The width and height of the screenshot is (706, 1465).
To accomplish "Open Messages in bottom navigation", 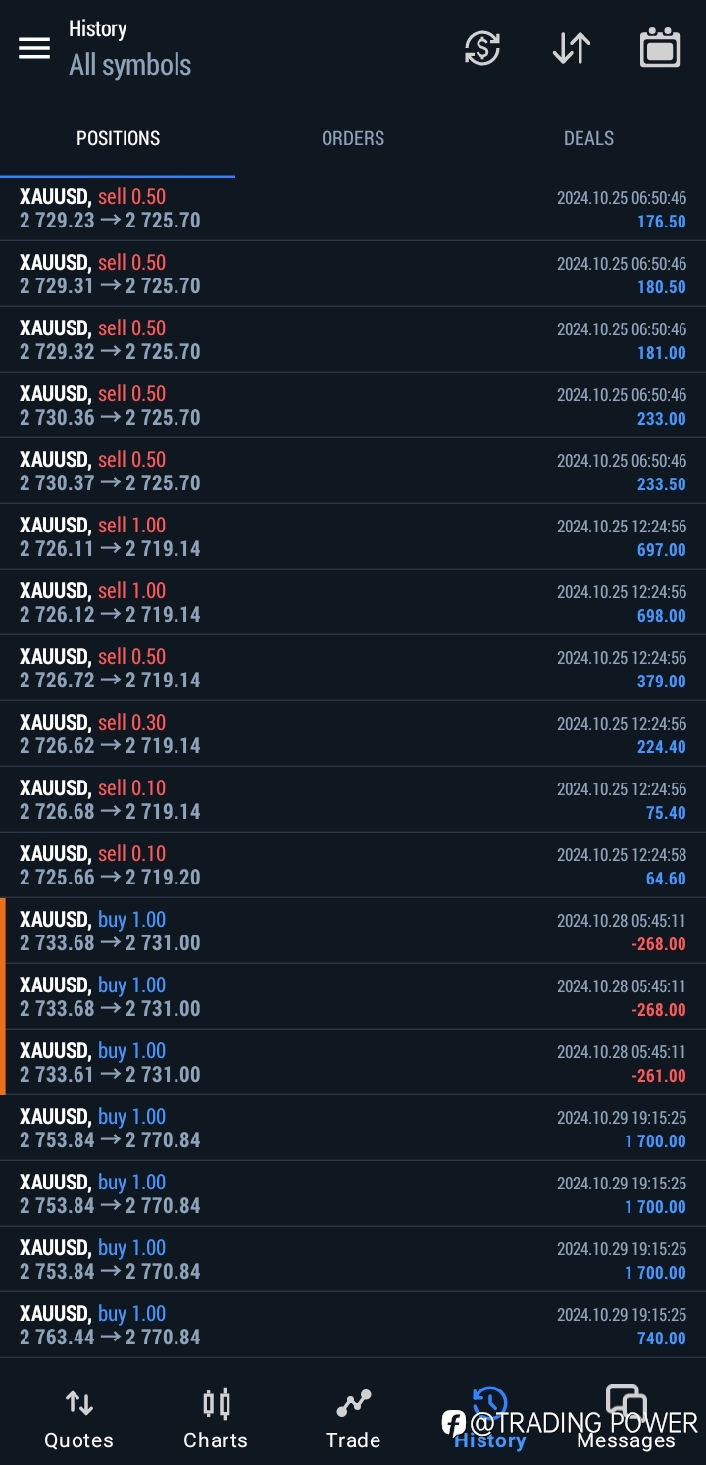I will point(626,1419).
